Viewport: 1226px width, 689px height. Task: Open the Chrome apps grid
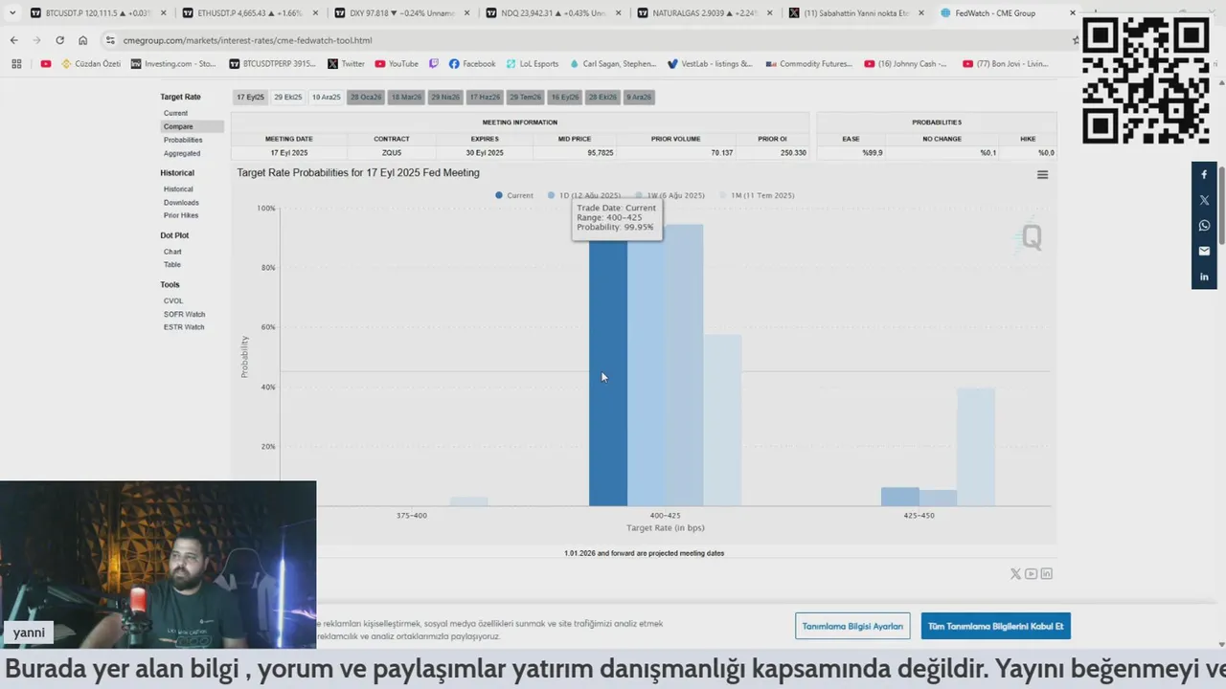pos(16,64)
